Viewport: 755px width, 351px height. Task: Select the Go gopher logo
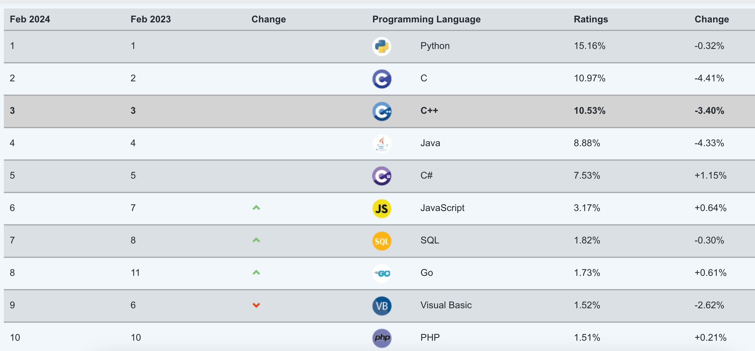tap(382, 273)
